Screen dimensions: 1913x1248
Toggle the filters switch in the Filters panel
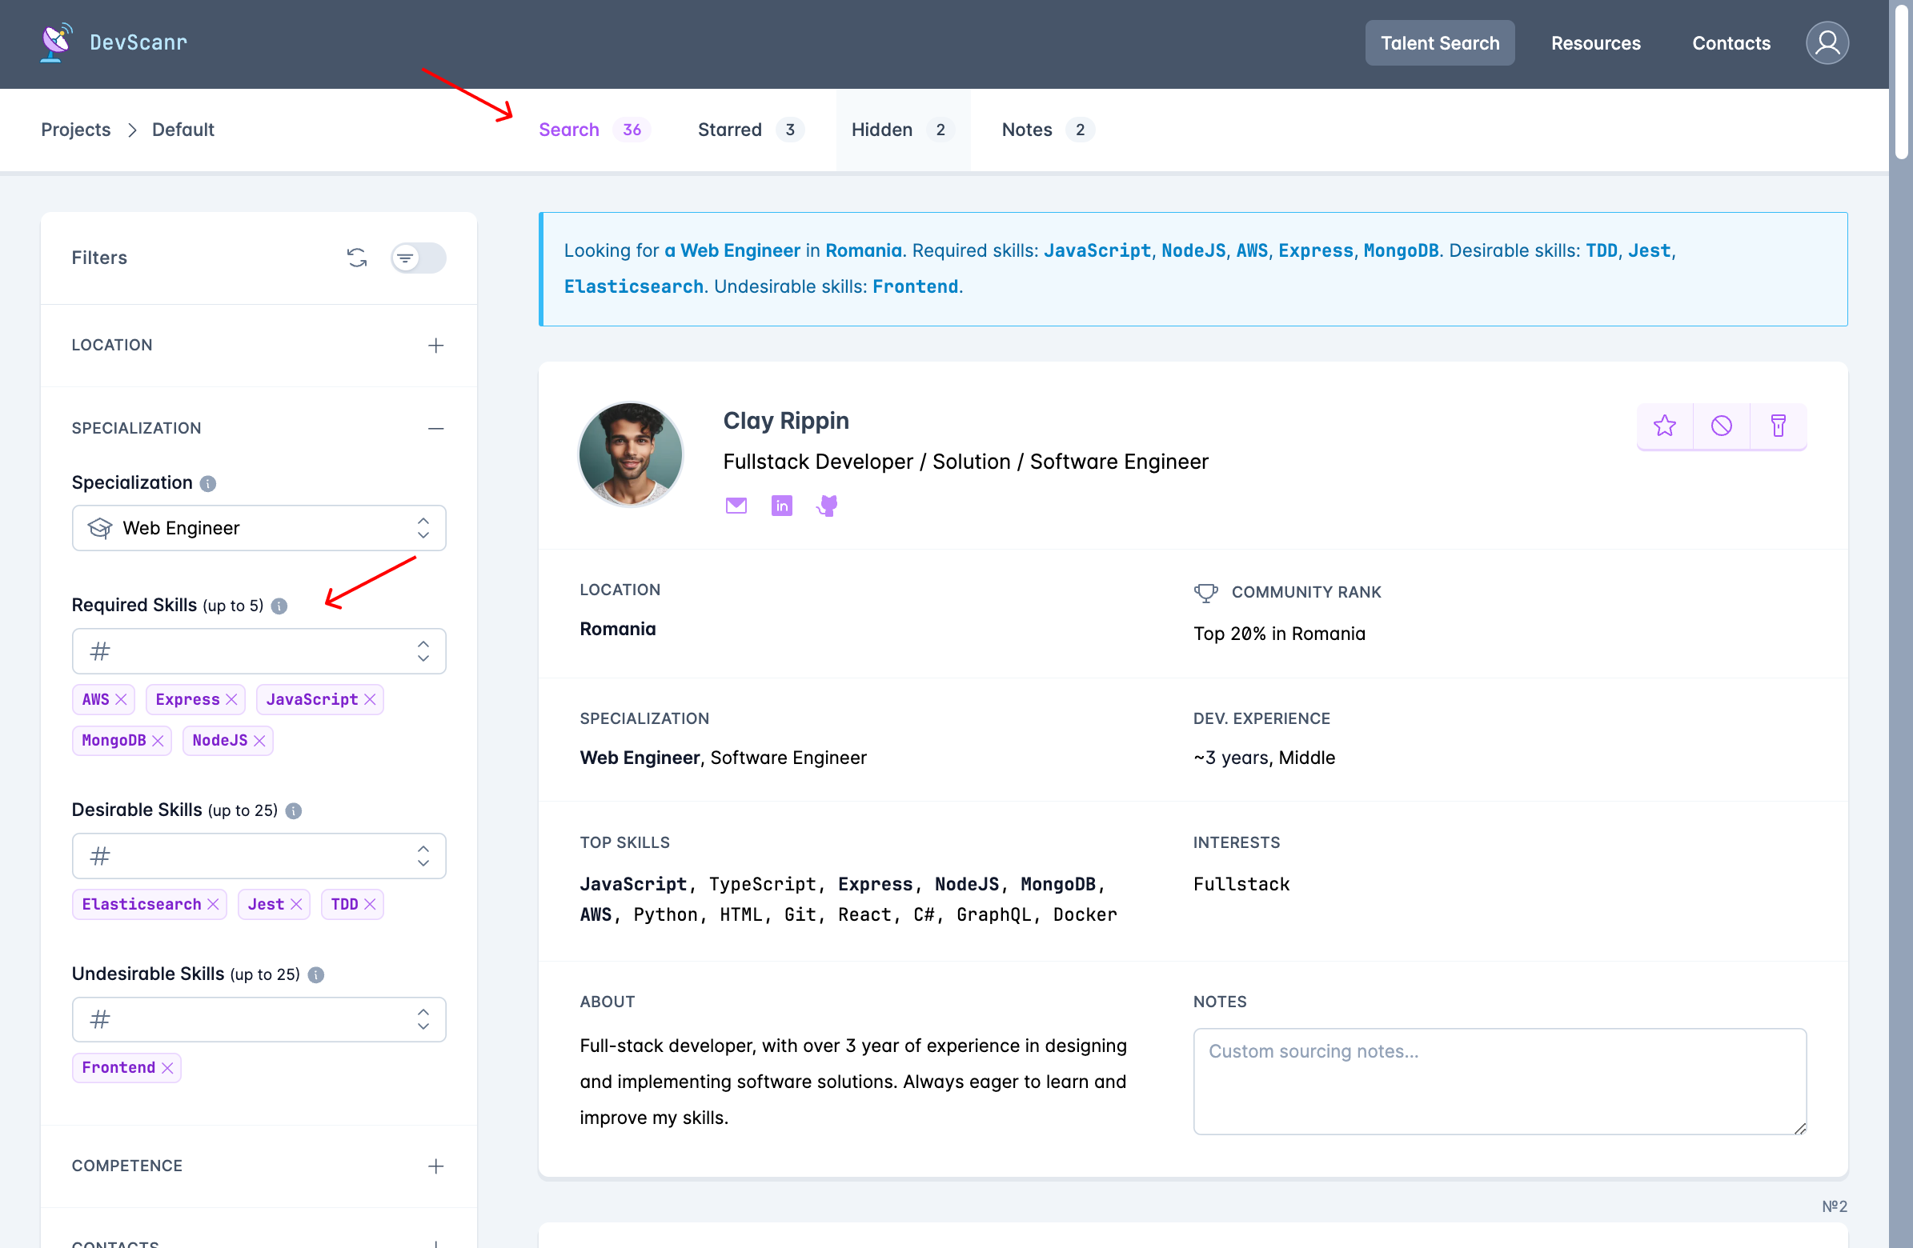click(x=417, y=258)
